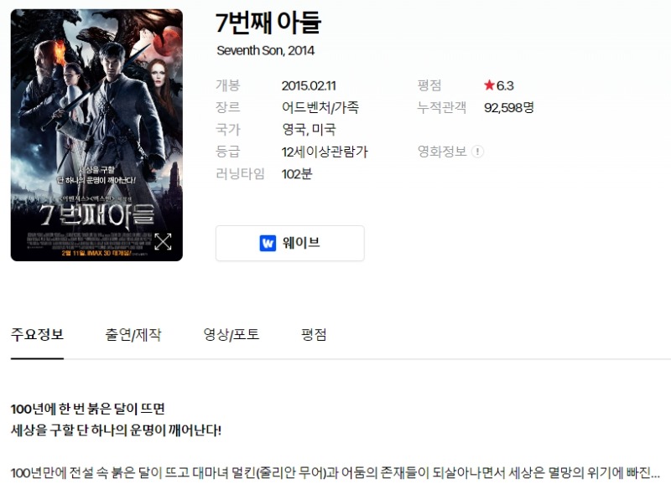Click the 92,598명 cumulative audience figure

[509, 108]
